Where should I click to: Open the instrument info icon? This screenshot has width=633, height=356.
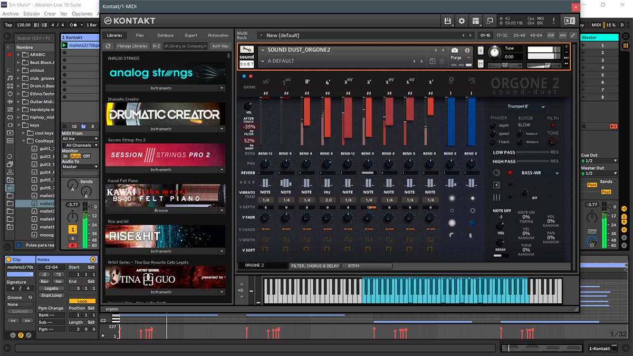coord(467,50)
